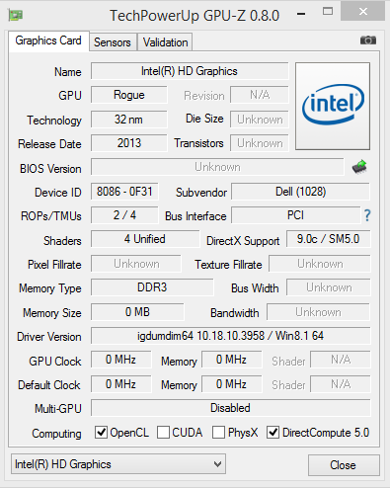The image size is (390, 488).
Task: Click the Driver Version field igdumdim64
Action: [230, 336]
